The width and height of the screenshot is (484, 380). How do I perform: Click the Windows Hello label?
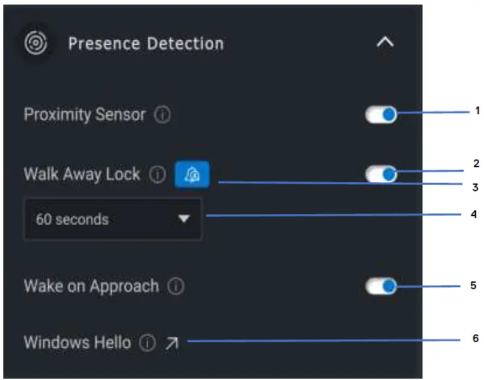pos(77,343)
